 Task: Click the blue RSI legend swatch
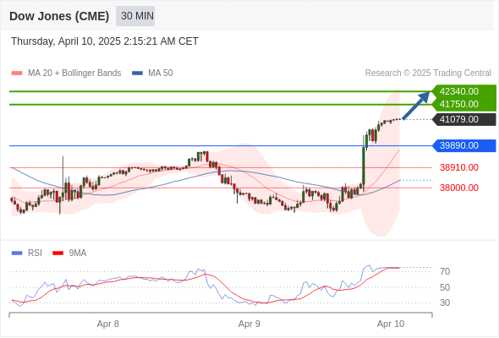(x=17, y=253)
